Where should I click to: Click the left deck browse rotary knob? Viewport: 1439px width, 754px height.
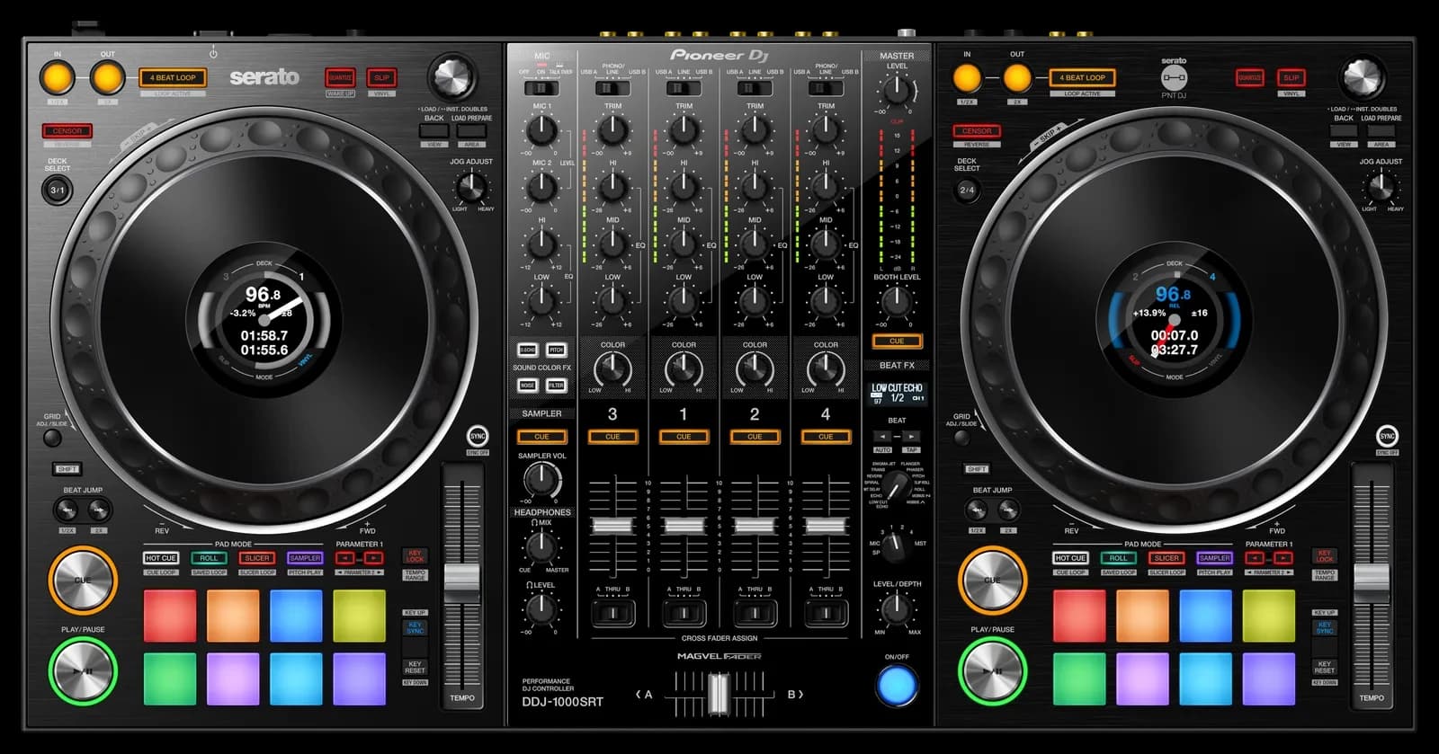click(x=452, y=77)
